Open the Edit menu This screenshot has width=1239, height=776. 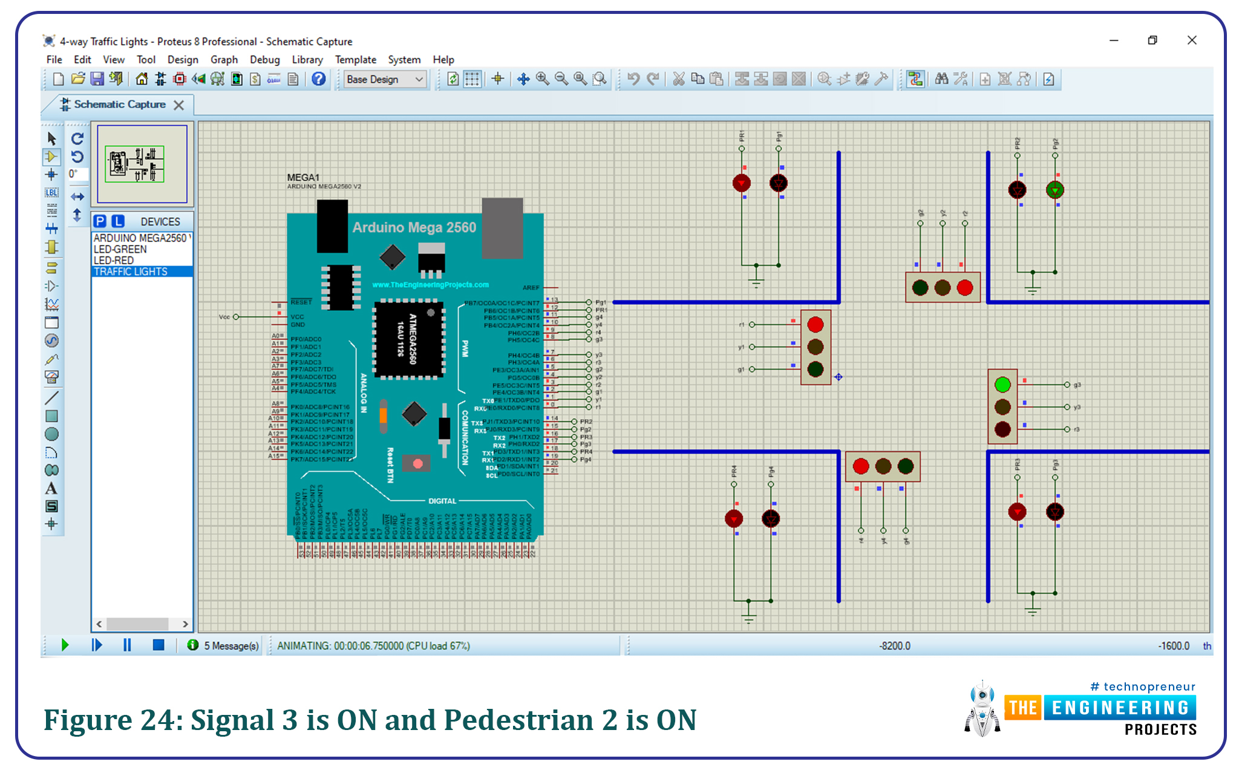[x=82, y=59]
